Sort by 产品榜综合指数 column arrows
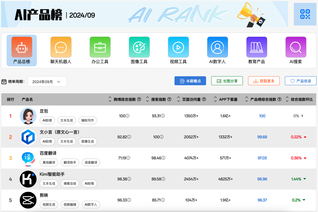The width and height of the screenshot is (318, 212). click(x=247, y=99)
